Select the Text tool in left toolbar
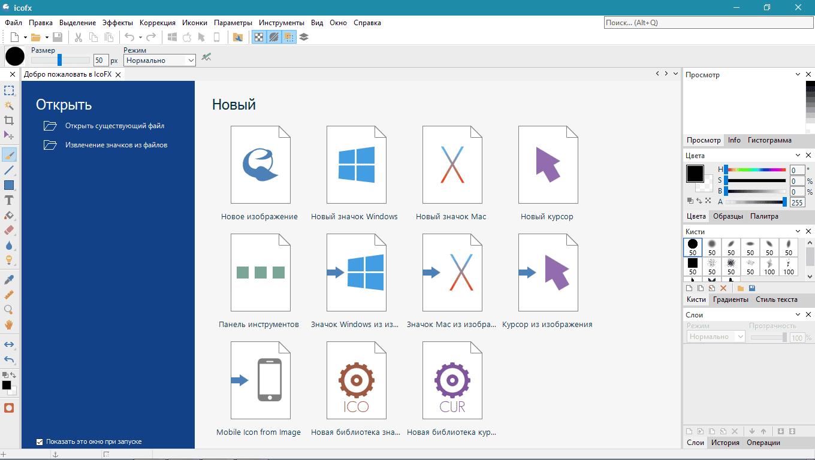Viewport: 815px width, 460px height. pos(9,201)
